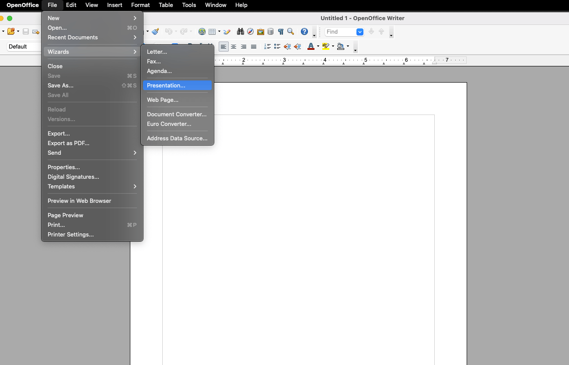Open Euro Converter... wizard
569x365 pixels.
click(x=177, y=124)
